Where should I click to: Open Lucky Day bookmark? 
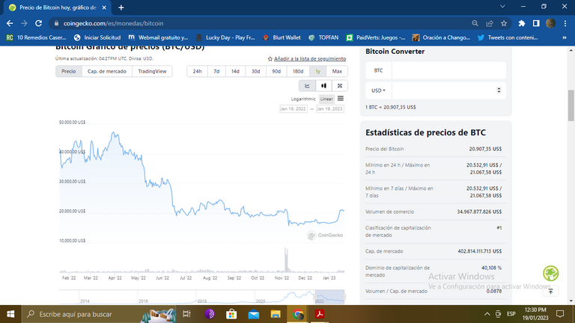pos(225,37)
